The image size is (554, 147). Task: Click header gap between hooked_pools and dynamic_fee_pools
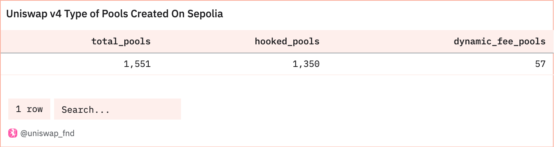coord(386,42)
